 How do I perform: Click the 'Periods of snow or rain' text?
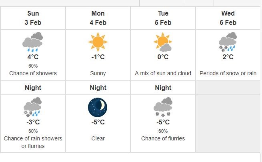coord(228,73)
